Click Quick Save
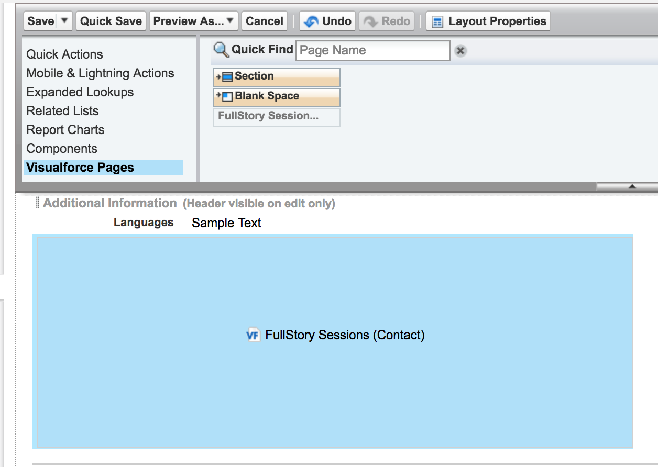The image size is (658, 467). tap(111, 21)
